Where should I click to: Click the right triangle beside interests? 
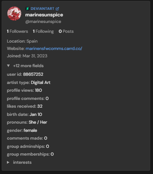click(8, 163)
